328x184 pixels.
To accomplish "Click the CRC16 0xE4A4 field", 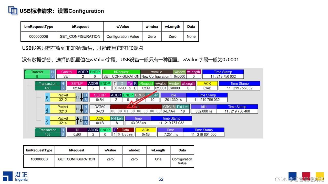I will pyautogui.click(x=169, y=109).
